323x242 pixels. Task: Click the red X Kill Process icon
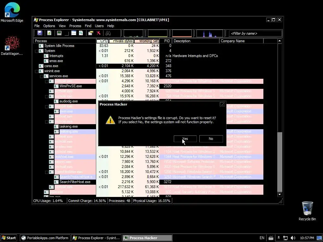tap(99, 33)
